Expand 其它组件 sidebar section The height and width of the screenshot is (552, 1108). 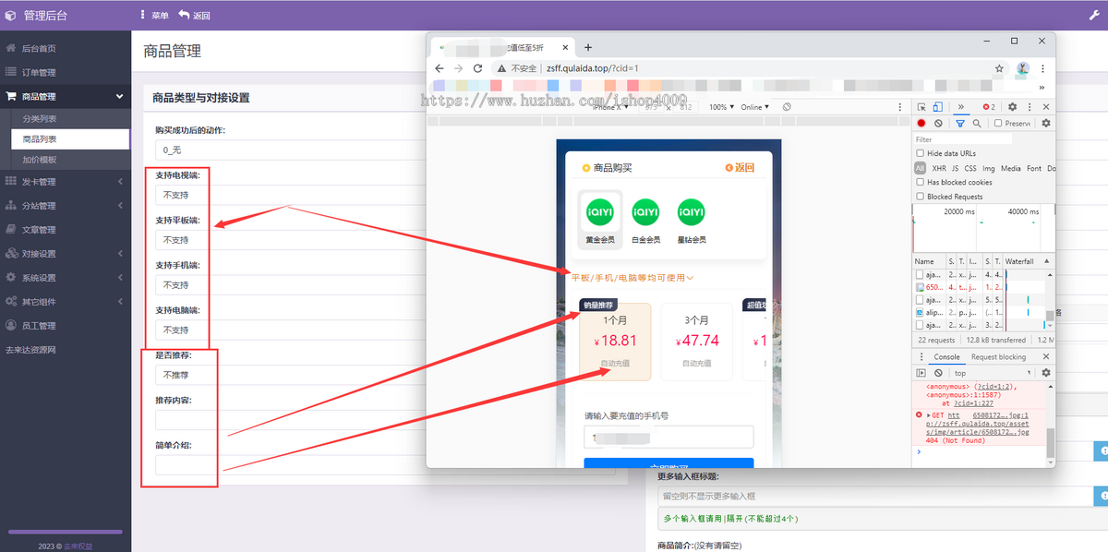pos(66,301)
